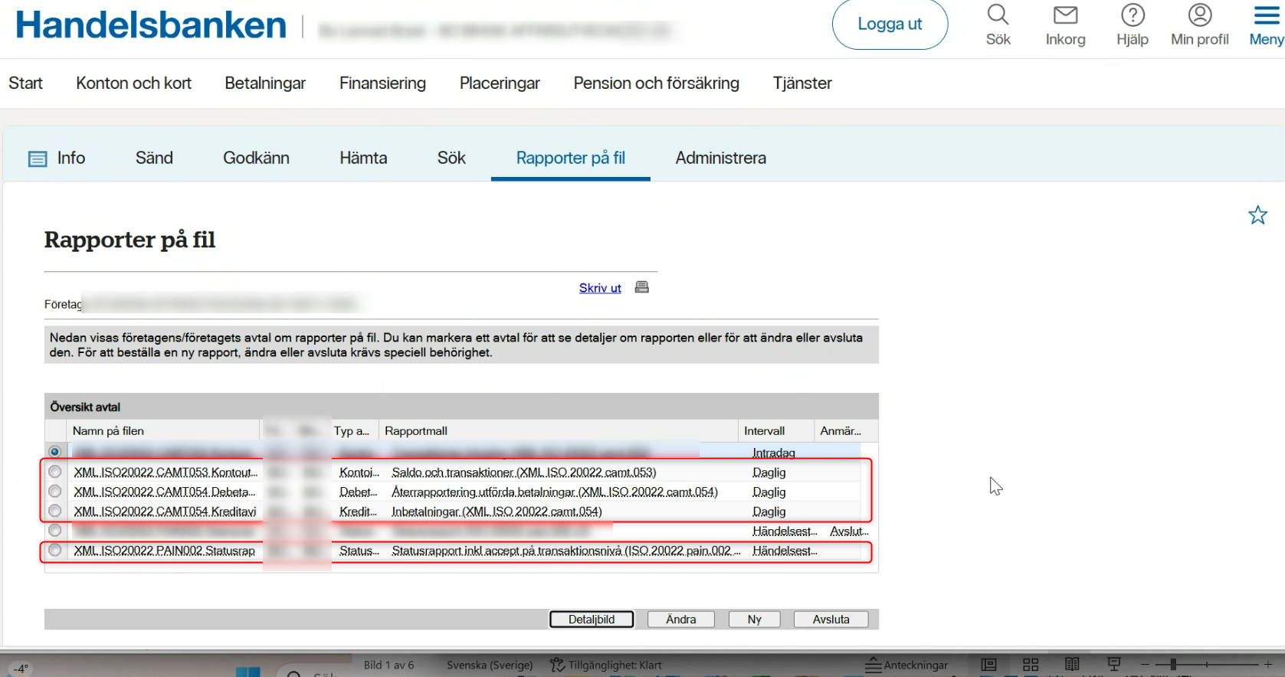
Task: Click the Detaljbild button
Action: (592, 620)
